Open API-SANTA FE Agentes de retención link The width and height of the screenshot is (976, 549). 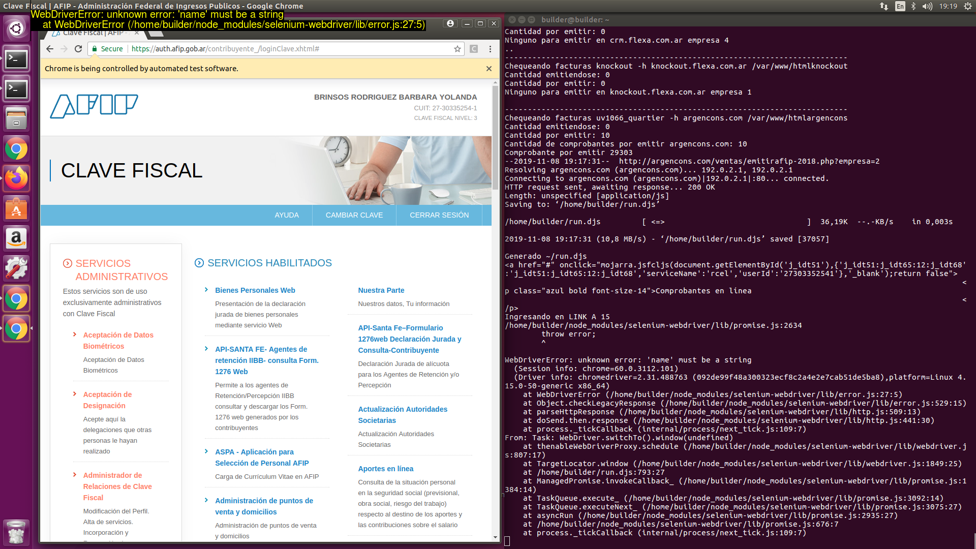tap(267, 360)
